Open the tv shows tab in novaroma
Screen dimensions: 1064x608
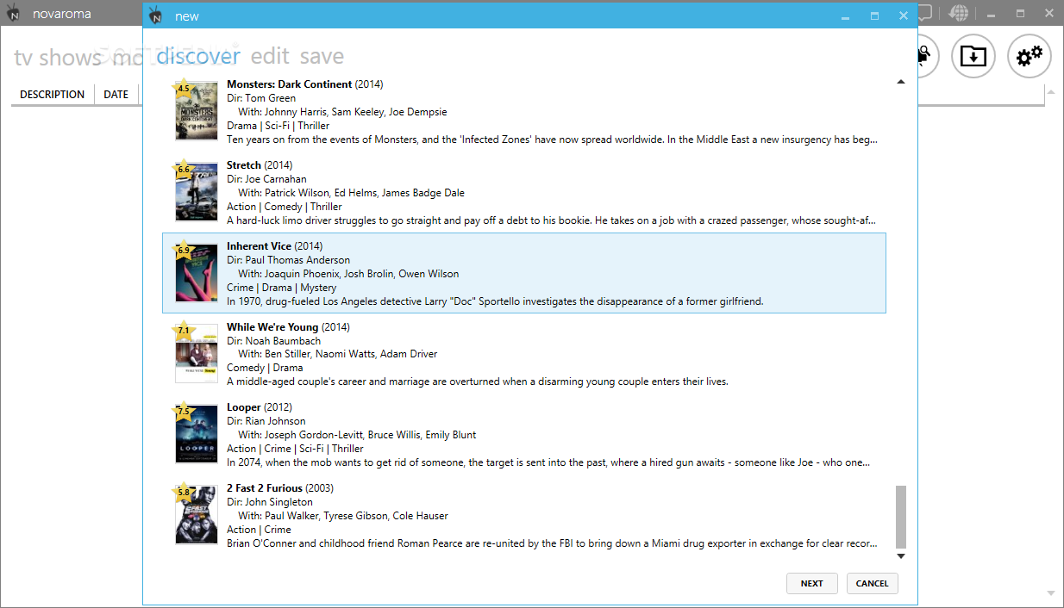point(58,58)
